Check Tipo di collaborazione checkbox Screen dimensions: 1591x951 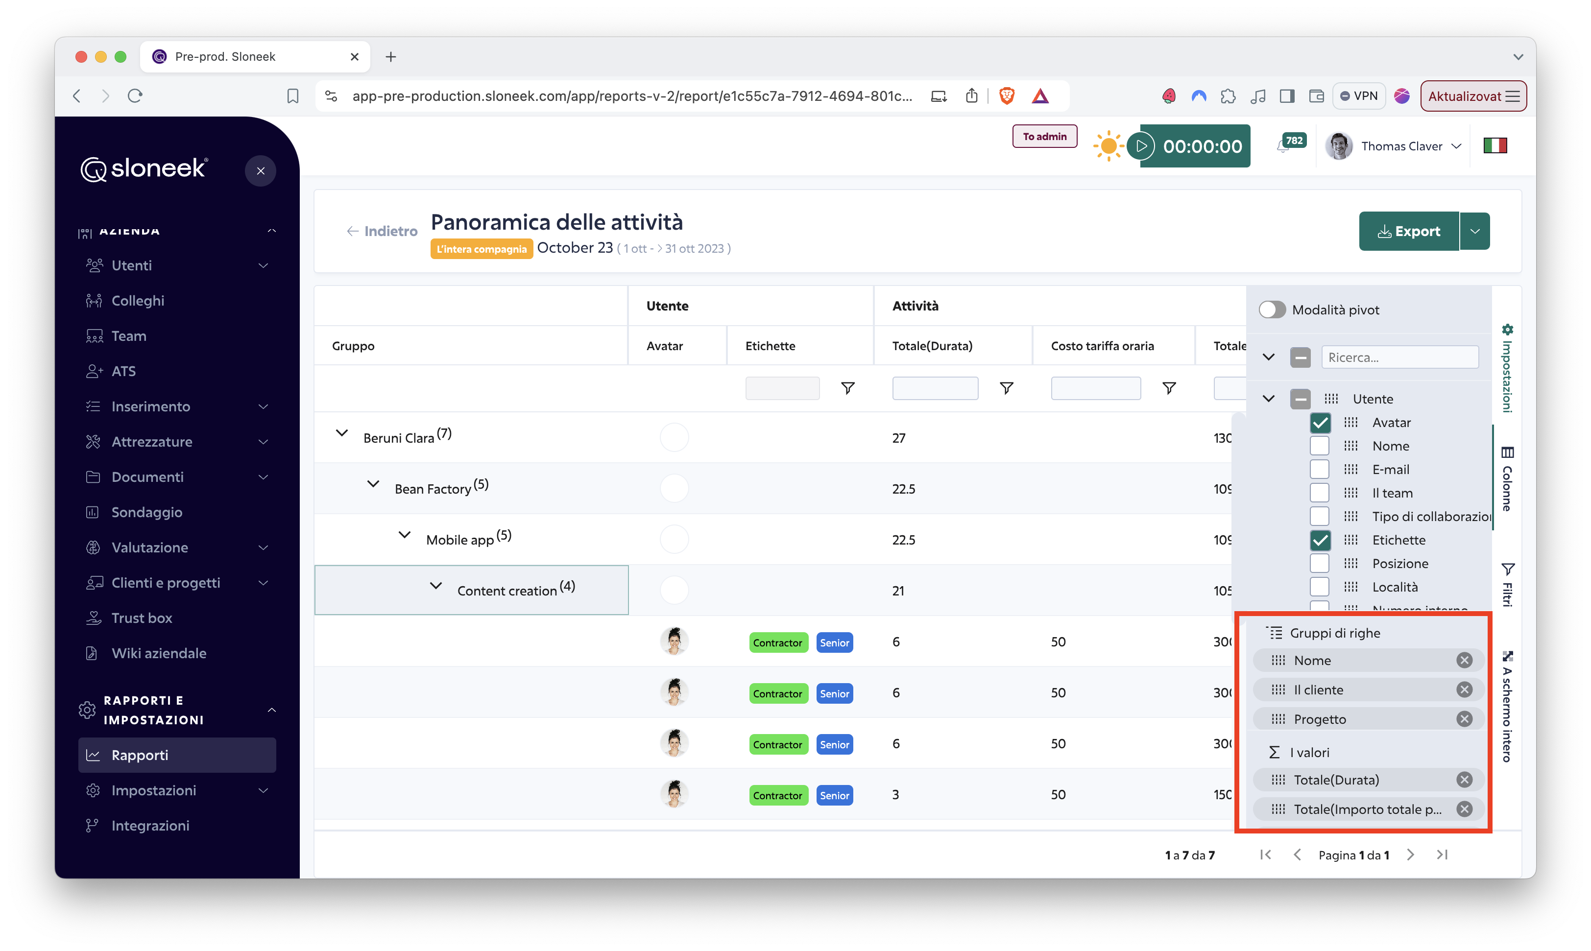1320,517
